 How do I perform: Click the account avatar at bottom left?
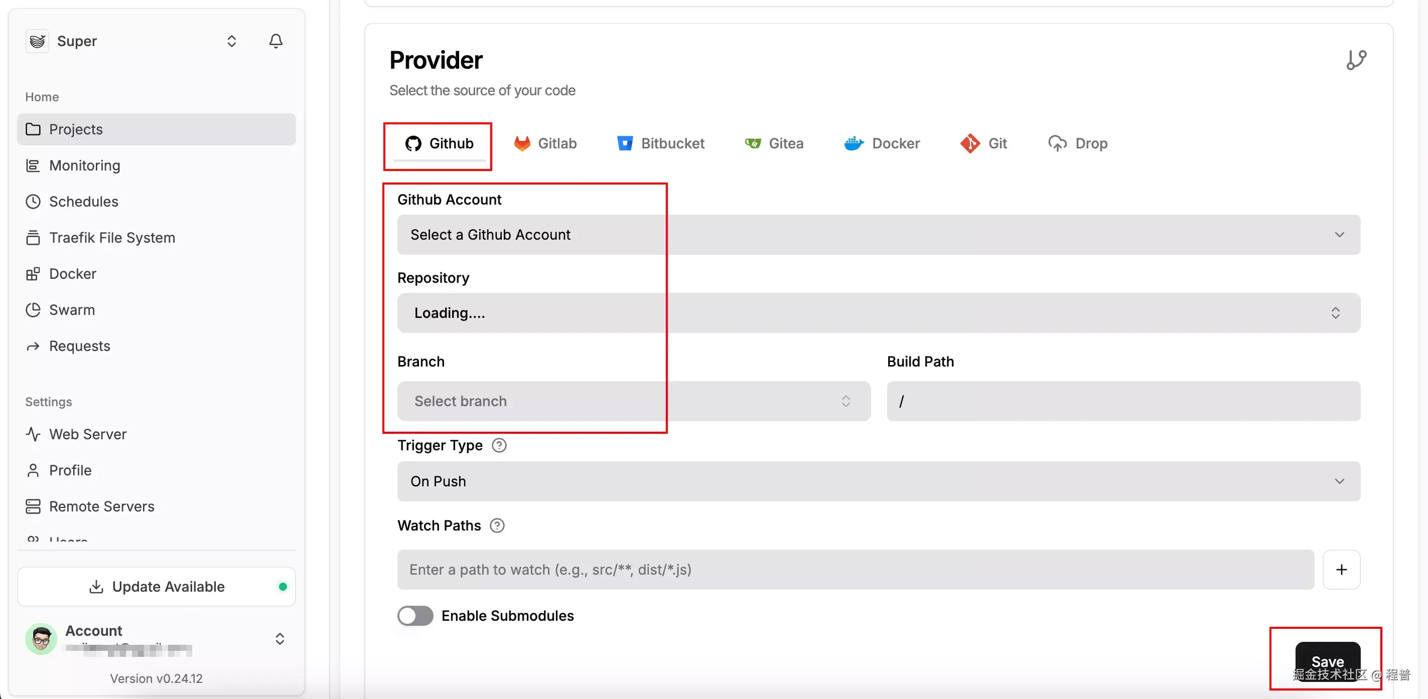pyautogui.click(x=41, y=639)
